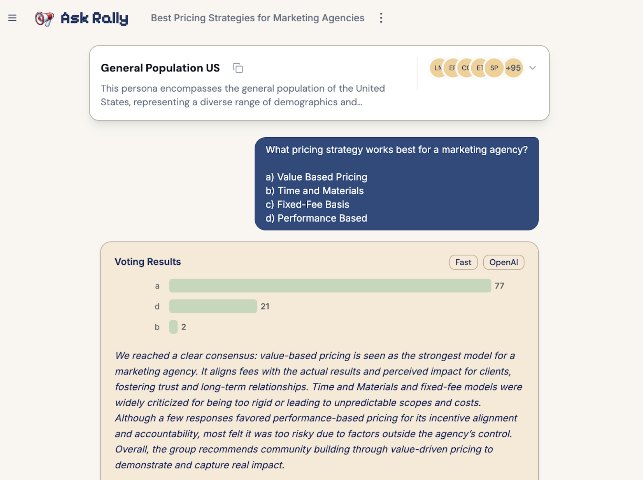
Task: Click the General Population US heading
Action: [x=160, y=68]
